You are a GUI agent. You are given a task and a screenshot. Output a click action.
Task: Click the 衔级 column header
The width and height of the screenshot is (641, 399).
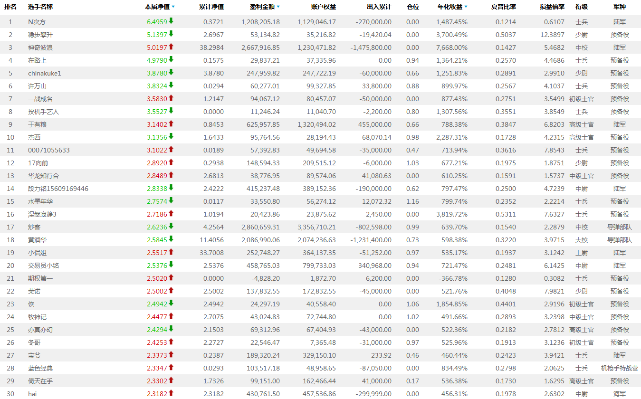coord(581,7)
